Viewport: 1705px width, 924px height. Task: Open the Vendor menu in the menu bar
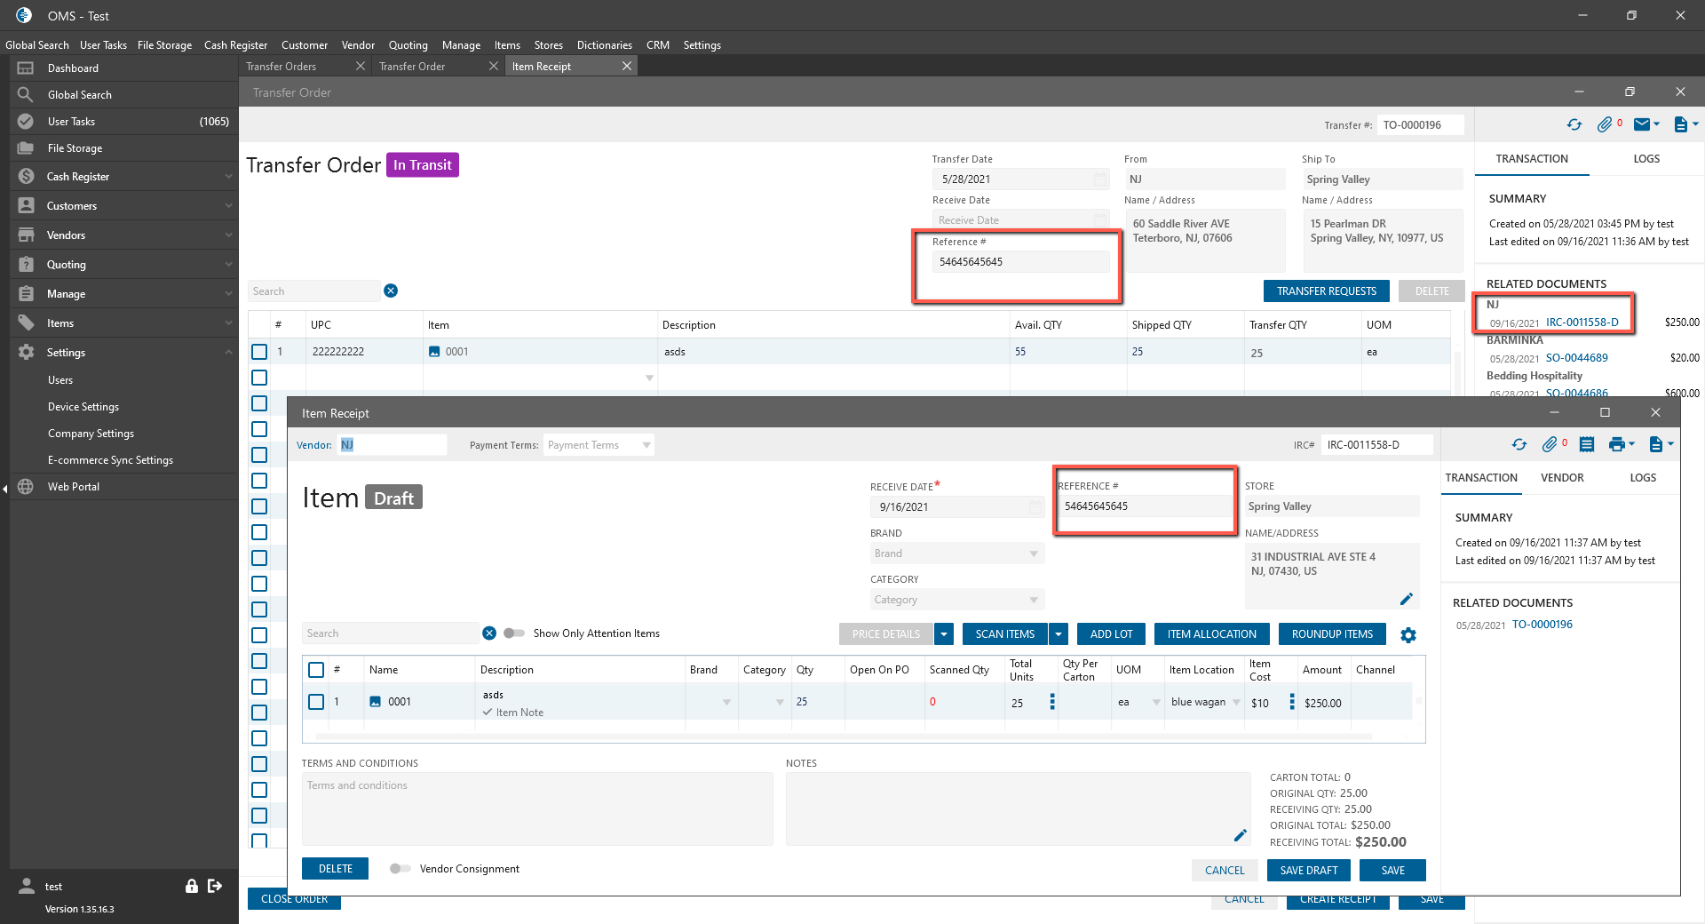tap(358, 45)
